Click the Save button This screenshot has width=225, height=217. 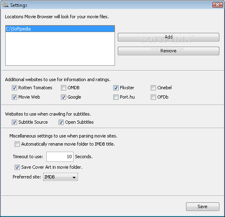[x=203, y=206]
